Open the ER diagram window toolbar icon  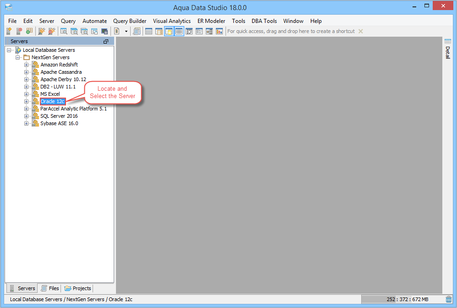pyautogui.click(x=209, y=31)
